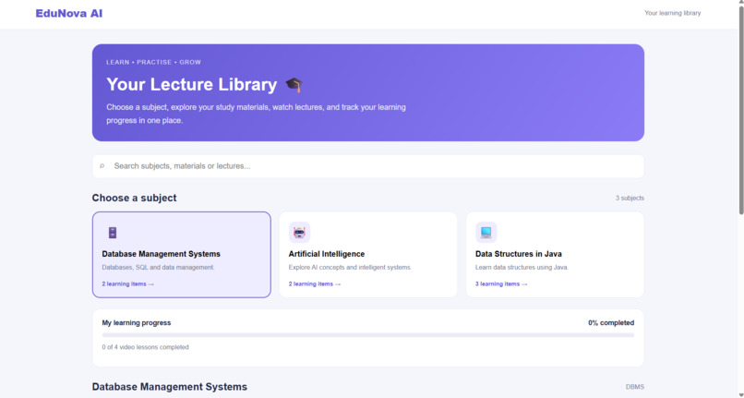This screenshot has height=398, width=744.
Task: Click the 'Your Lecture Library' heading
Action: pyautogui.click(x=192, y=85)
